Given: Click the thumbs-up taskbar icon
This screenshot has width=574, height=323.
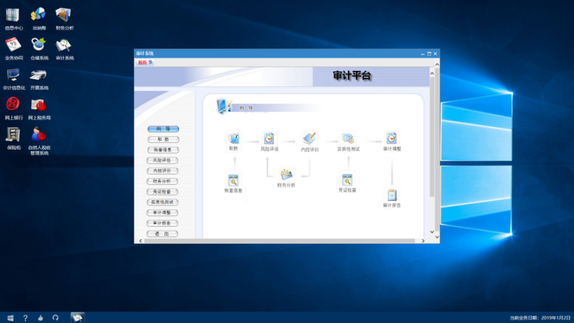Looking at the screenshot, I should coord(41,318).
